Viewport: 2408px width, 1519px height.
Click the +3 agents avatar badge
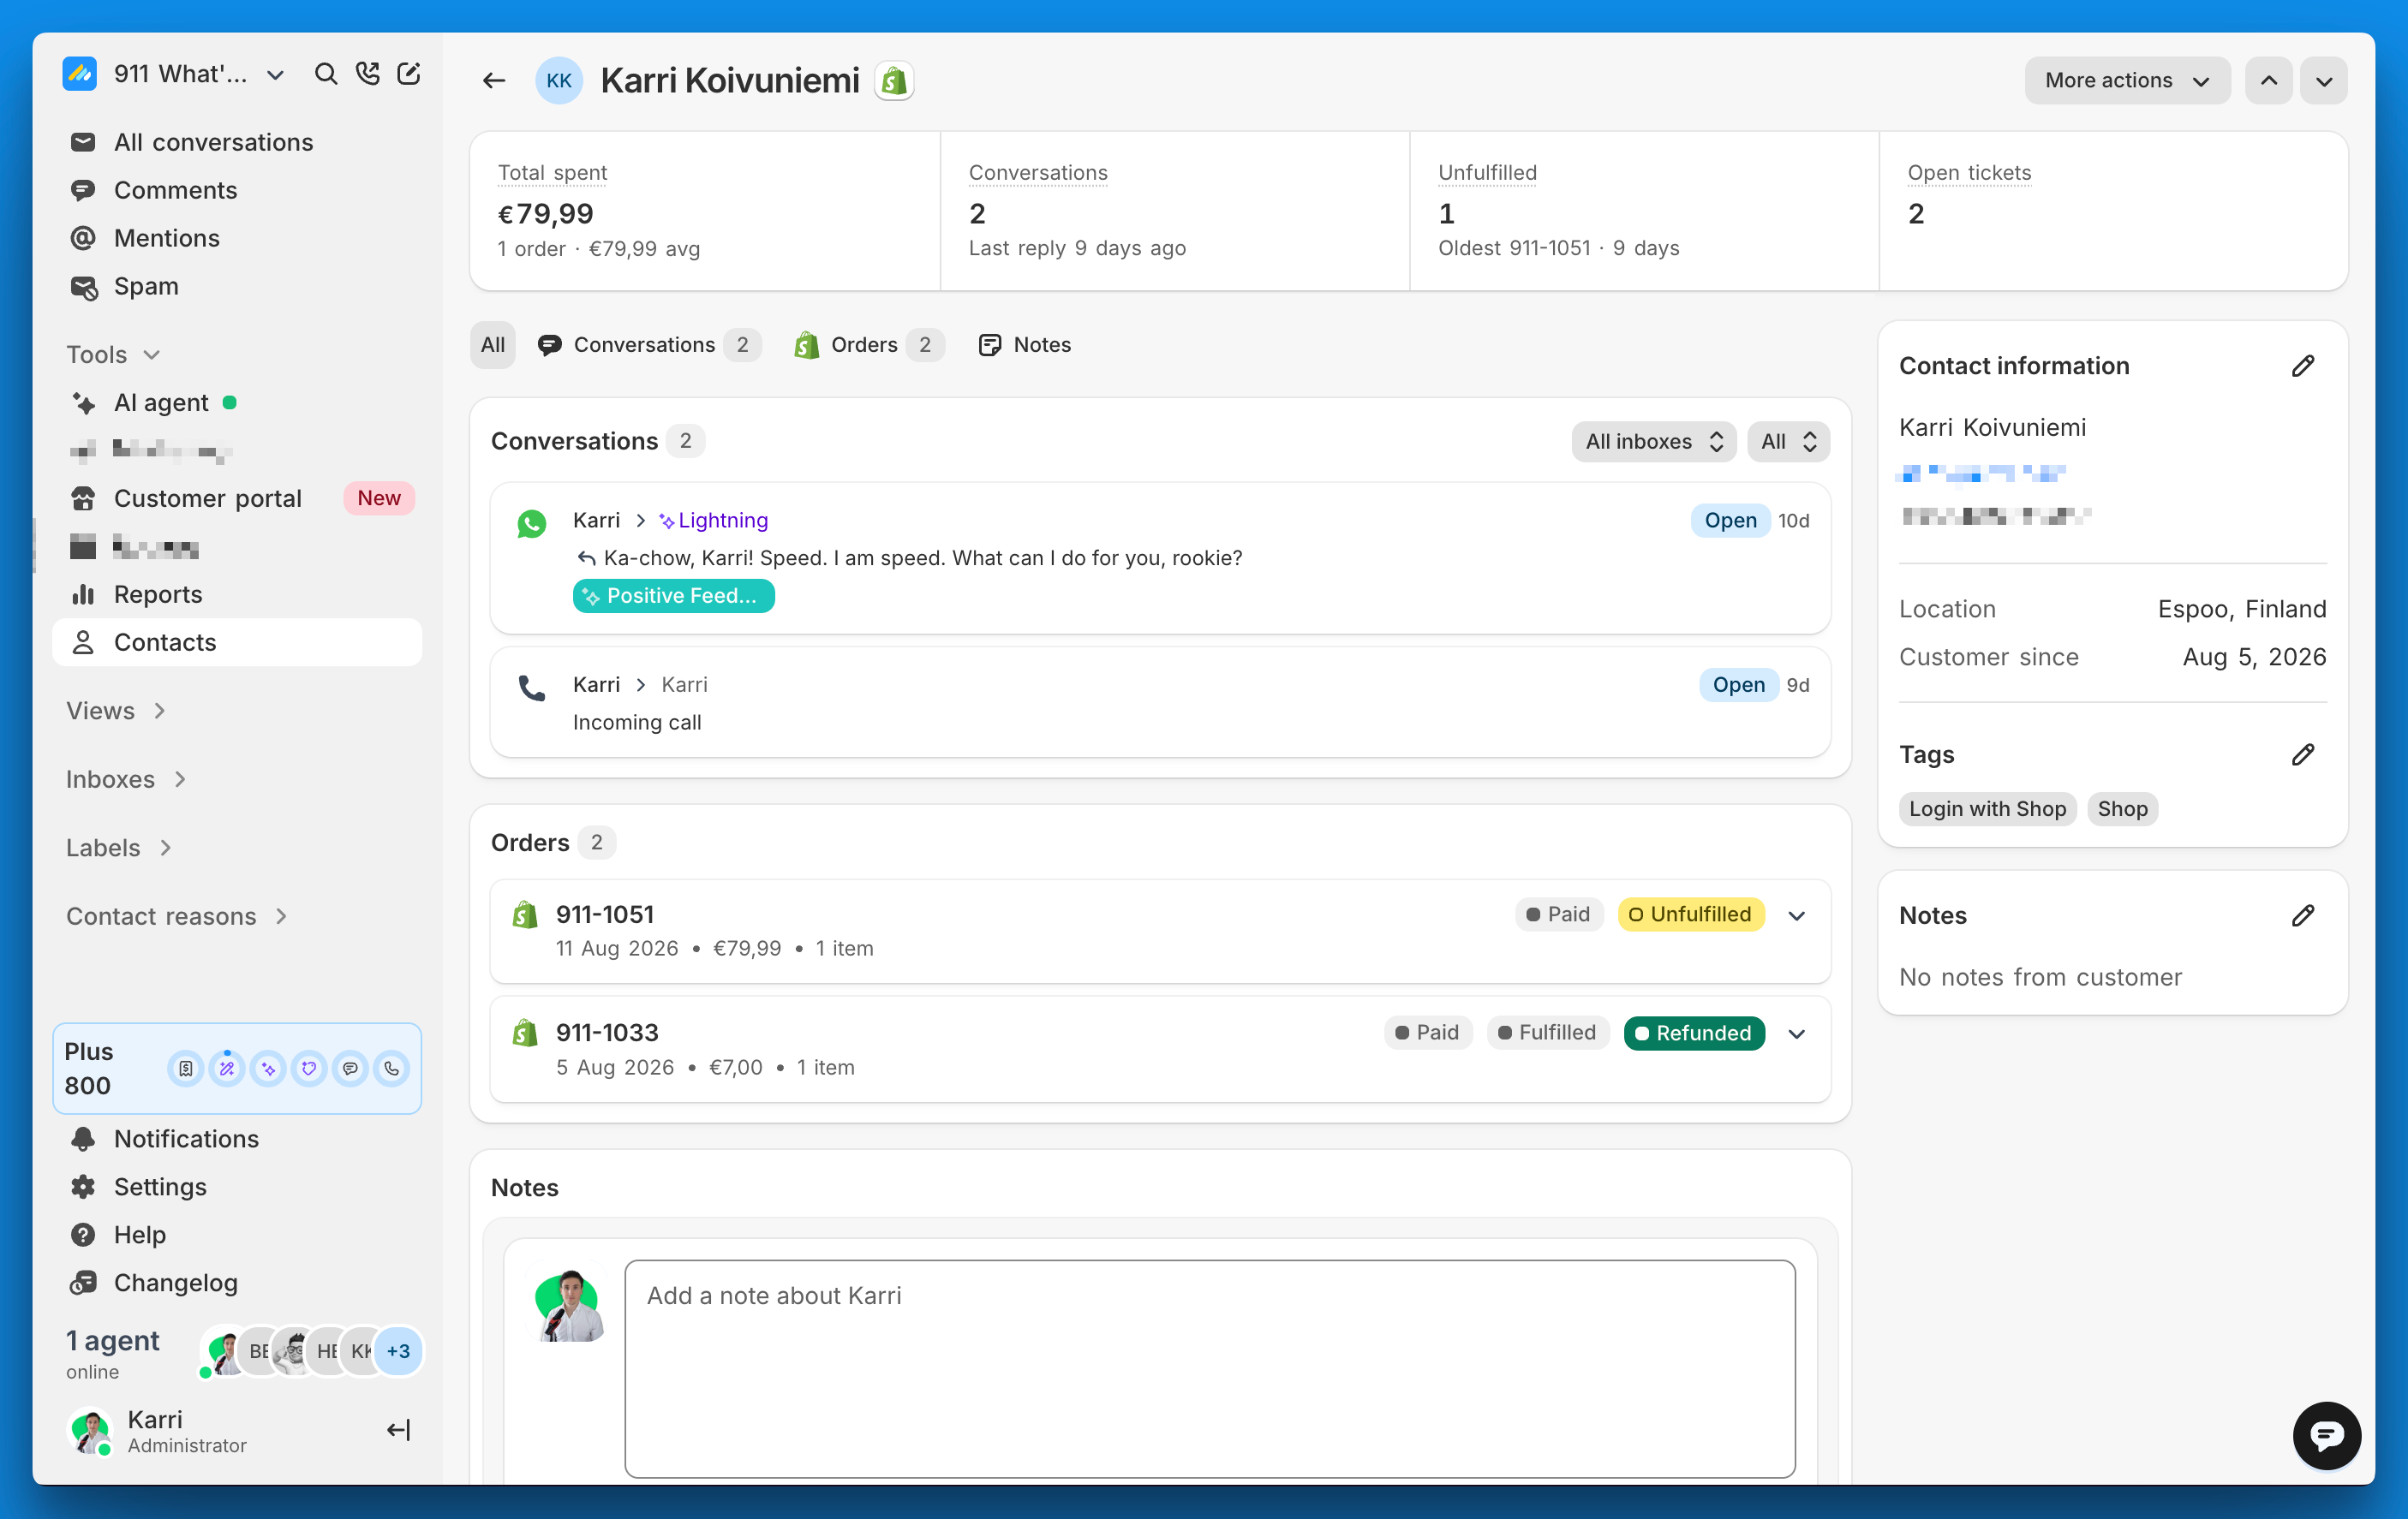[x=398, y=1351]
